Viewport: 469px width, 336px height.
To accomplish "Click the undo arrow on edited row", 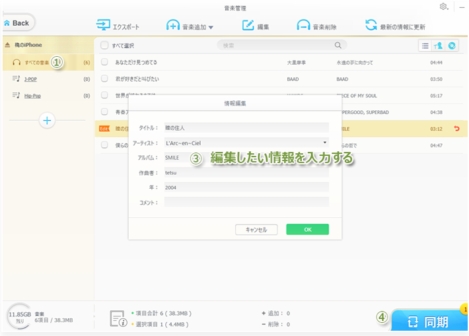I will coord(456,129).
